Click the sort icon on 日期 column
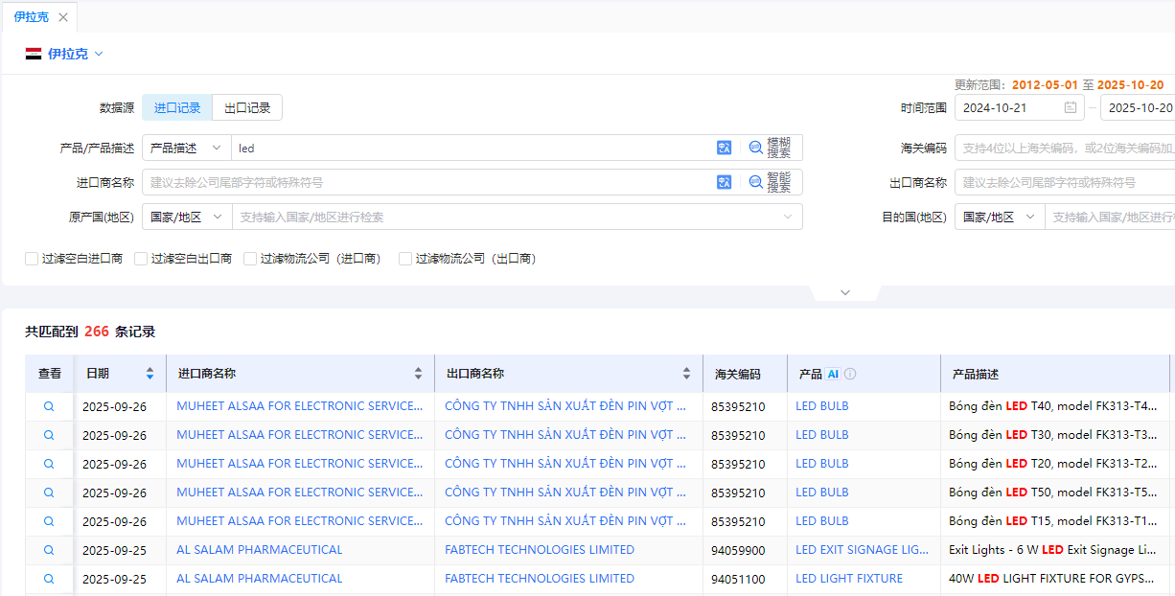This screenshot has width=1175, height=596. [150, 374]
